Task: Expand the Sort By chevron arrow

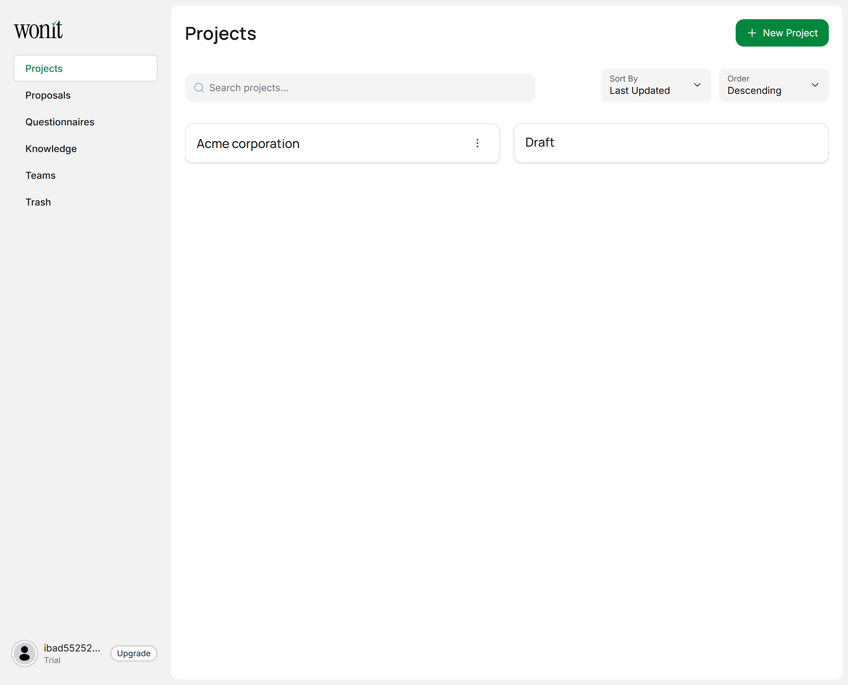Action: (697, 85)
